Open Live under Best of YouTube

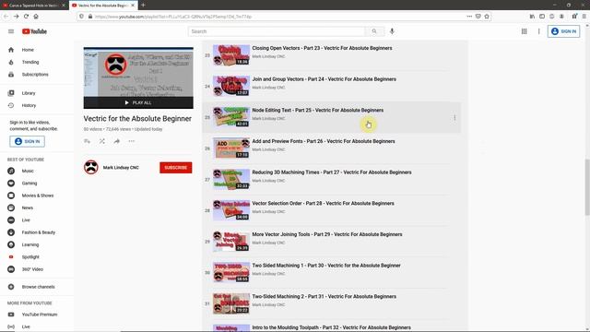click(x=26, y=220)
